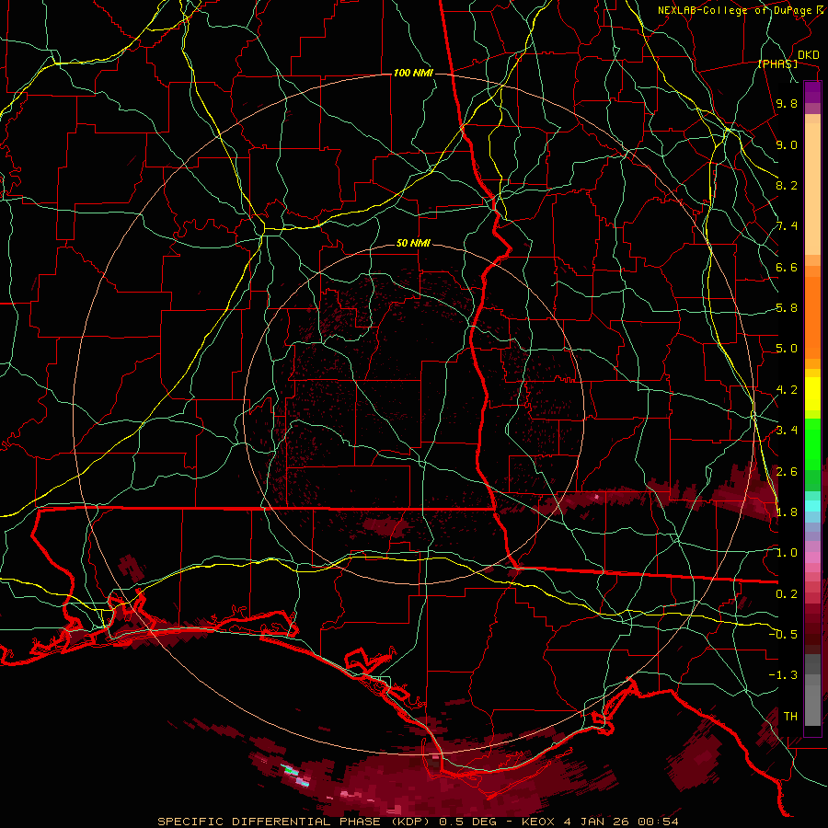Click the 100 NMI range ring label
Viewport: 828px width, 828px height.
(x=413, y=73)
